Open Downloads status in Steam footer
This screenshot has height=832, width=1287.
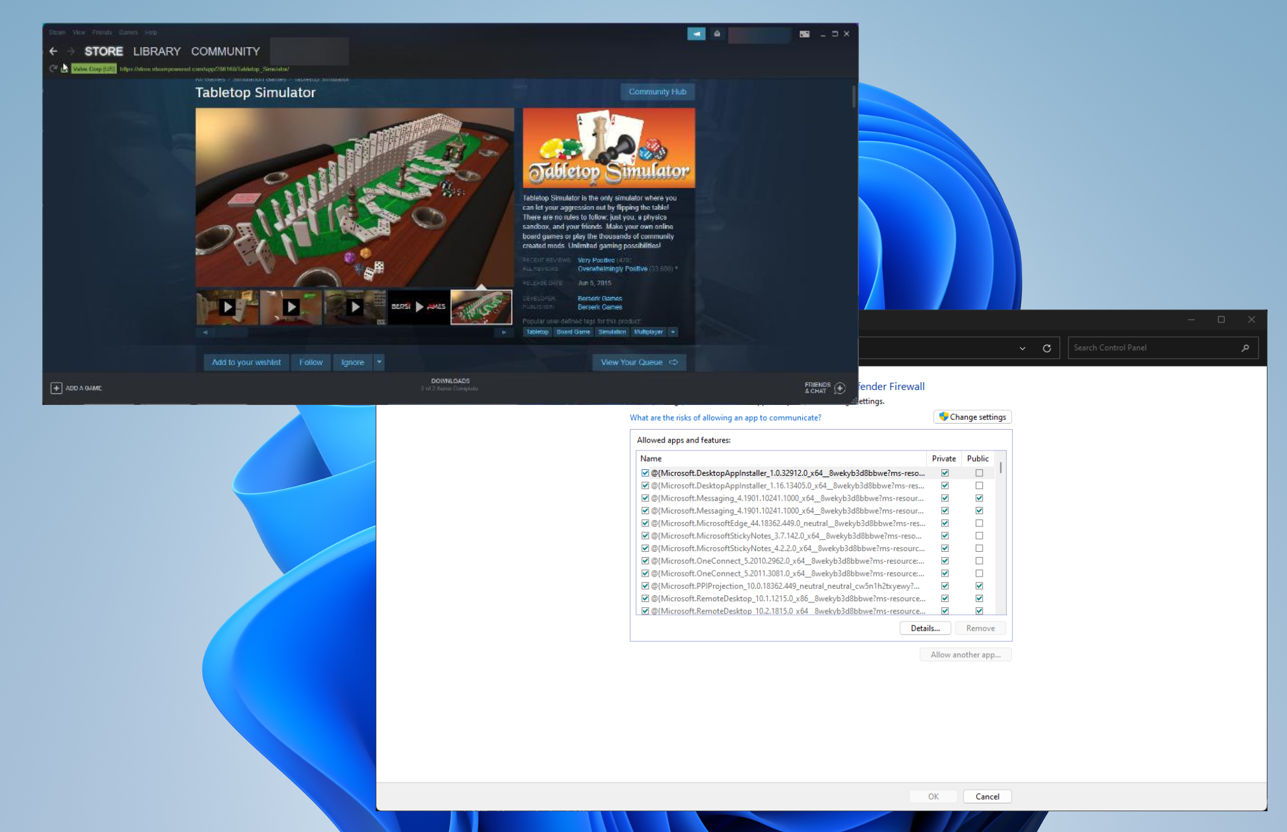450,384
